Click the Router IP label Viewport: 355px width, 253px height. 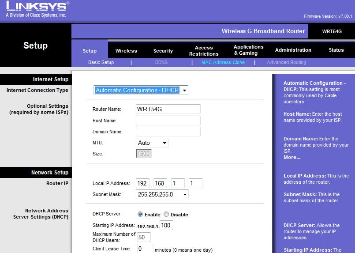tap(57, 183)
